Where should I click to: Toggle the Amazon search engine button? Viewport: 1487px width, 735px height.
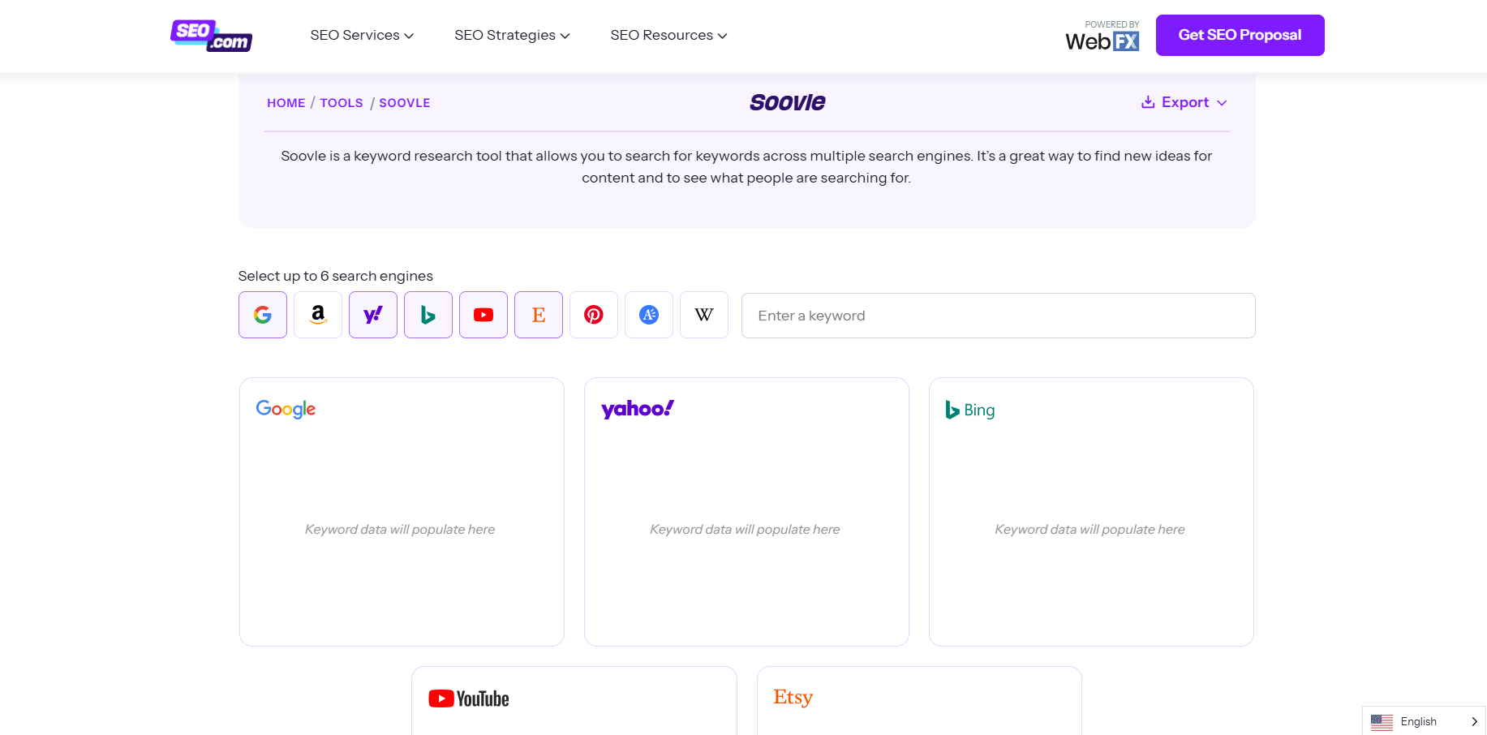pyautogui.click(x=318, y=315)
